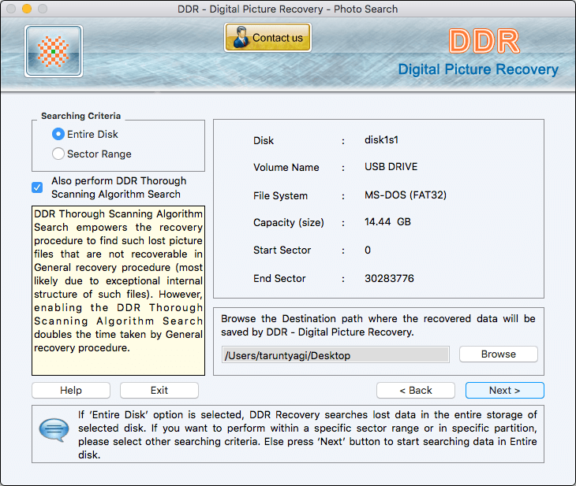This screenshot has height=486, width=576.
Task: Go back with the < Back button
Action: click(416, 390)
